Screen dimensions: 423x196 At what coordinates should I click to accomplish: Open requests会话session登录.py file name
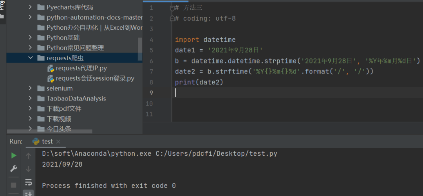[x=95, y=79]
